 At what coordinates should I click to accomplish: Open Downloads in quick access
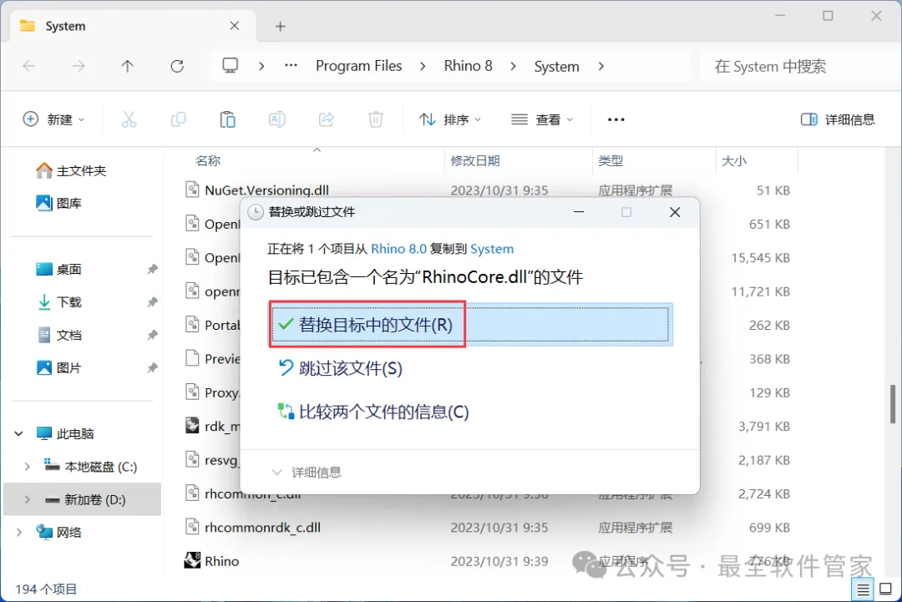coord(58,302)
